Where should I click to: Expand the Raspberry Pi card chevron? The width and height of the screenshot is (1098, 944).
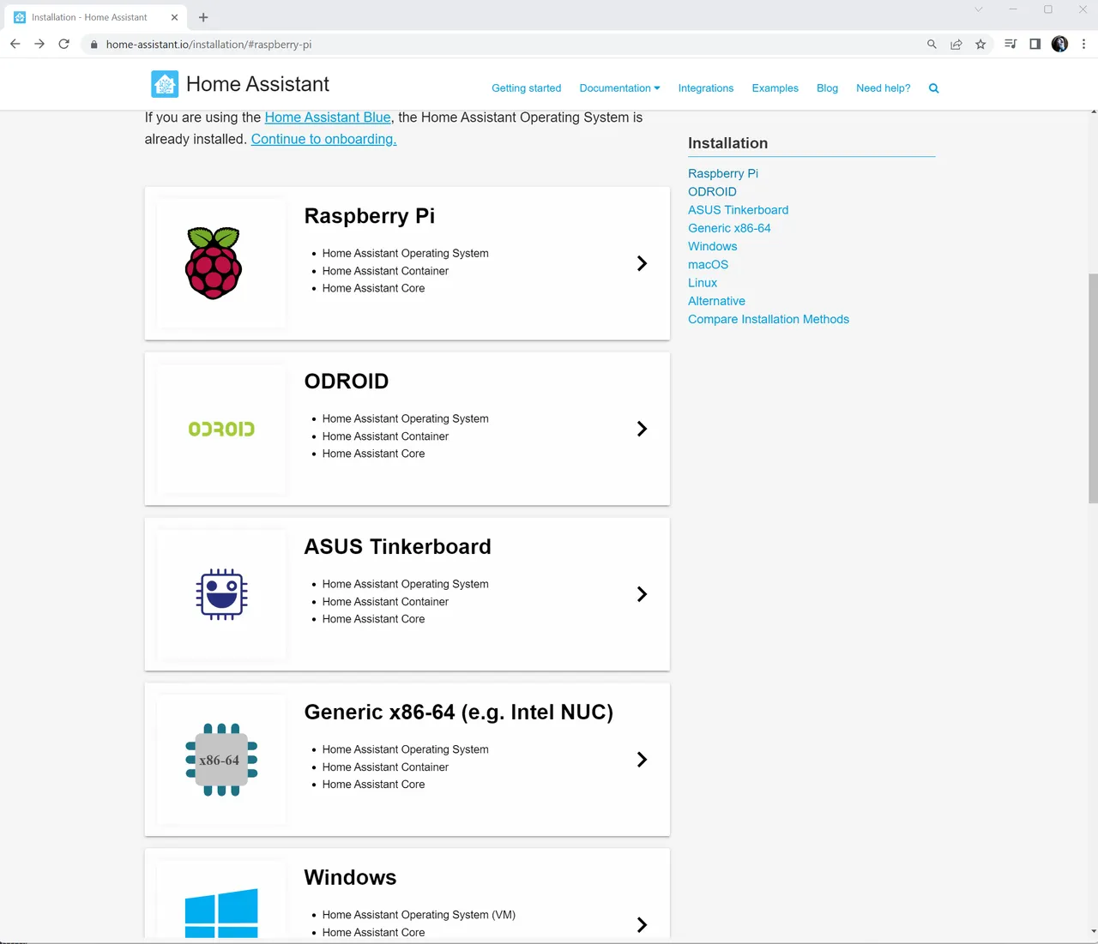pos(642,263)
